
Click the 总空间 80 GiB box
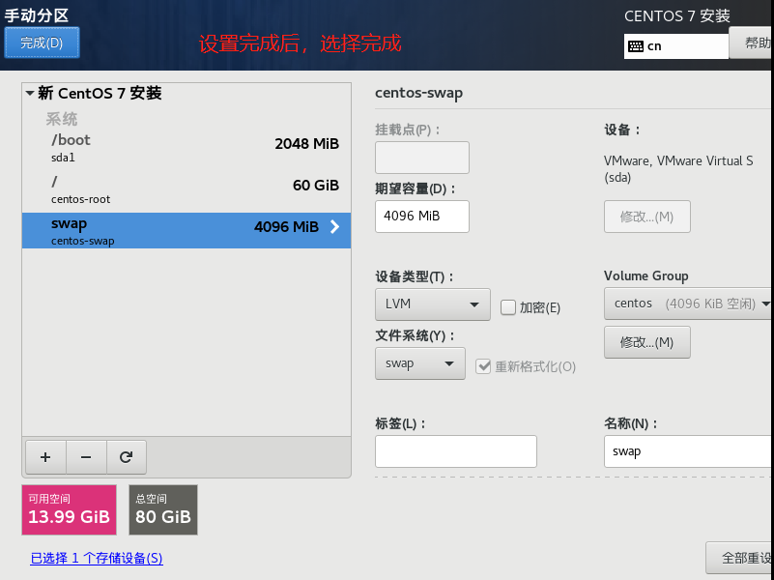pos(163,509)
